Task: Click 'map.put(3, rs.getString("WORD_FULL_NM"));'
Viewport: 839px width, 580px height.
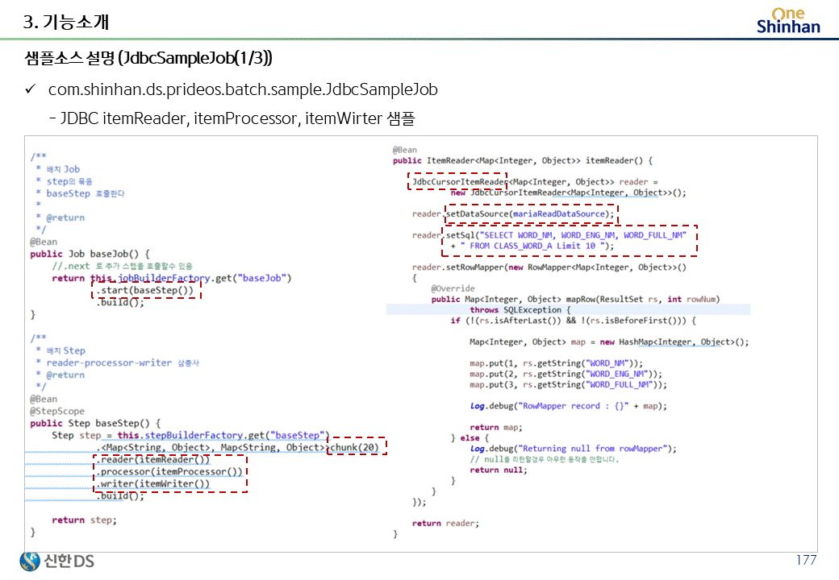Action: pos(568,384)
